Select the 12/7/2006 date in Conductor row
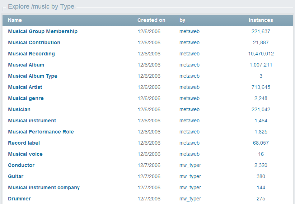295x204 pixels. (x=149, y=165)
